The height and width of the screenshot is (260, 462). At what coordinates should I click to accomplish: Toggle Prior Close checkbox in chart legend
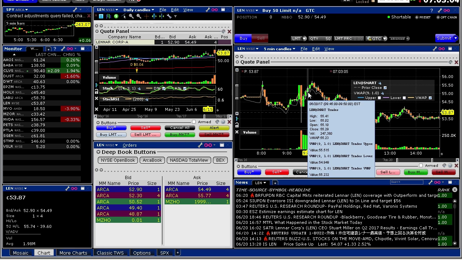coord(385,88)
